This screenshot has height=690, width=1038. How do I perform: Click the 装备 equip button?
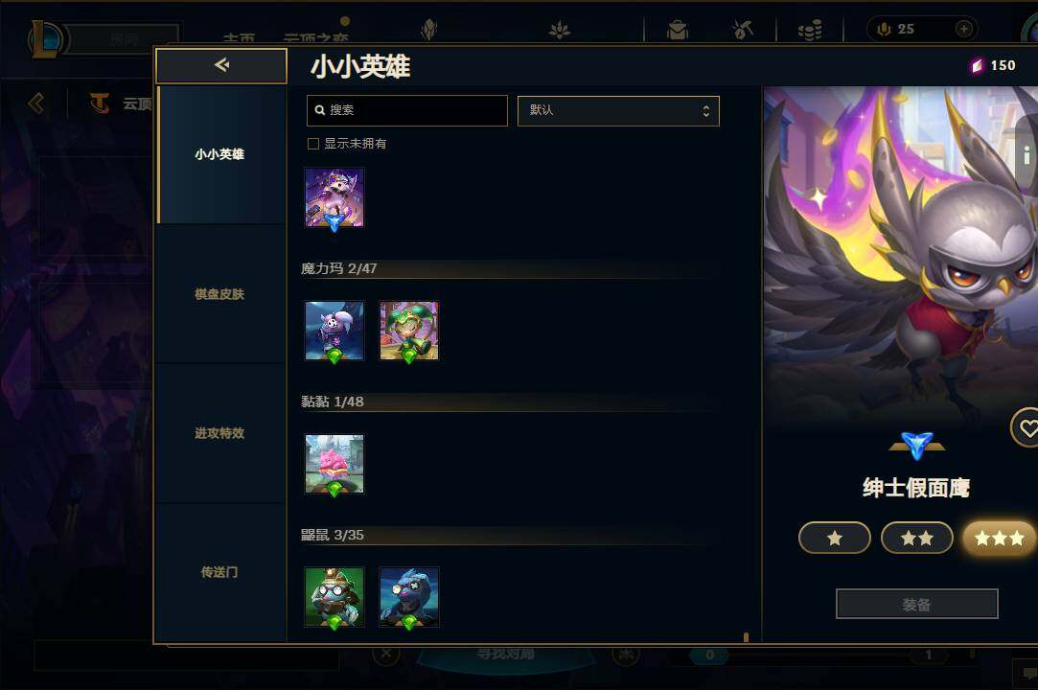pos(917,604)
